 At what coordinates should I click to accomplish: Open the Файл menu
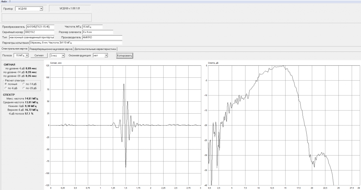[x=4, y=1]
